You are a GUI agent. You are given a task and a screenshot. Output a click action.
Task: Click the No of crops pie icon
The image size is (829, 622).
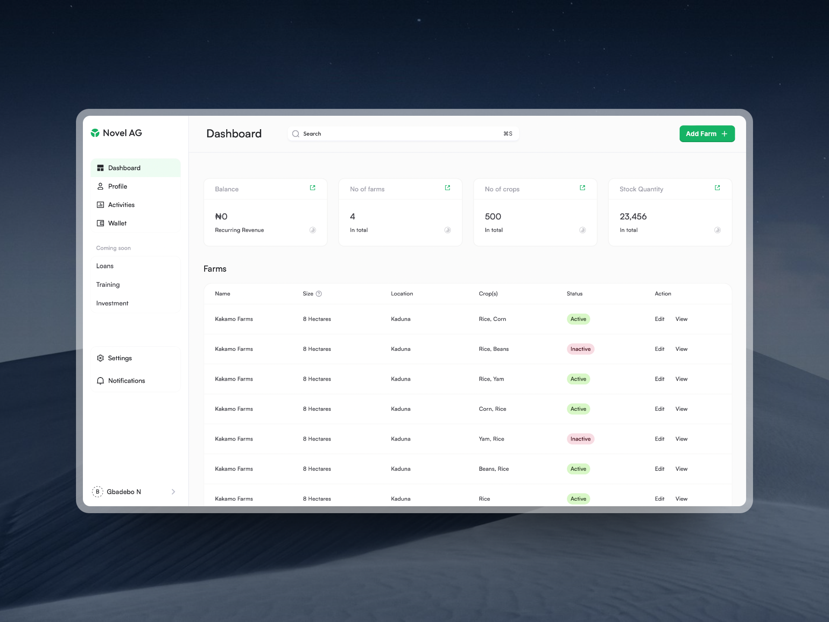pyautogui.click(x=582, y=230)
